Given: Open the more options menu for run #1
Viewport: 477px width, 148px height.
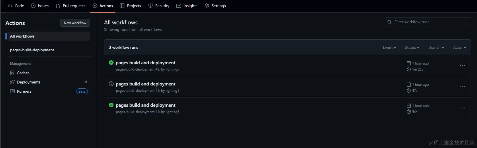Looking at the screenshot, I should coord(463,108).
